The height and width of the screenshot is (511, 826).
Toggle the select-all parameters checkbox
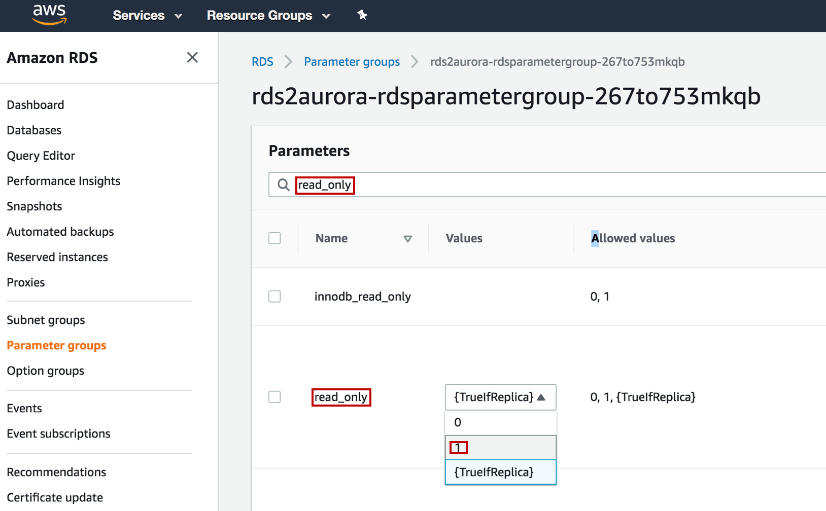274,238
